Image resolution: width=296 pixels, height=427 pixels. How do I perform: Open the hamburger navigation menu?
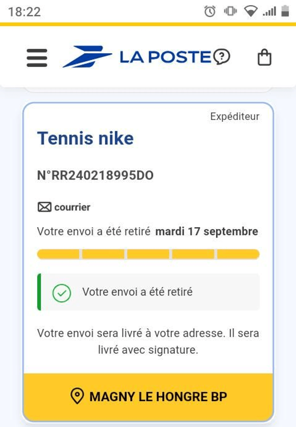(x=37, y=58)
